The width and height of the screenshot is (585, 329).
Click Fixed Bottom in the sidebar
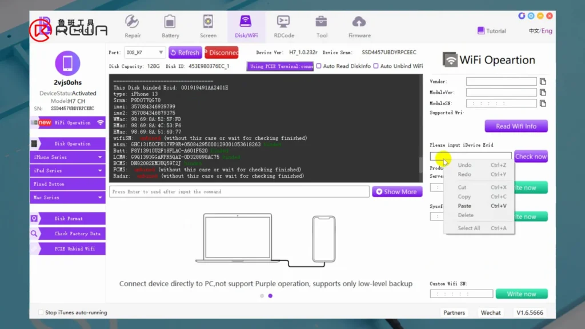click(x=67, y=184)
